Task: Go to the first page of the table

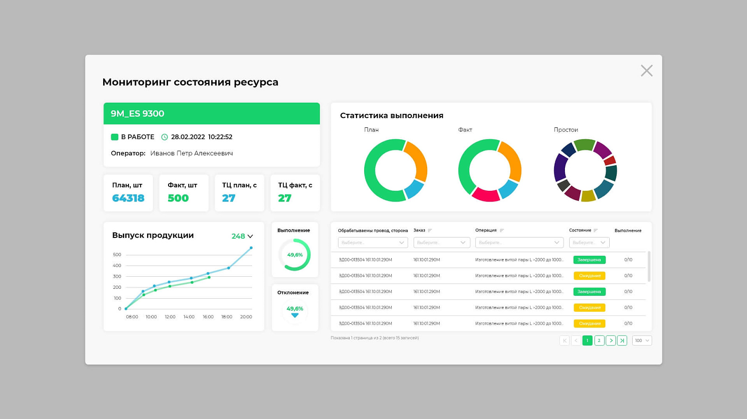Action: pyautogui.click(x=564, y=341)
